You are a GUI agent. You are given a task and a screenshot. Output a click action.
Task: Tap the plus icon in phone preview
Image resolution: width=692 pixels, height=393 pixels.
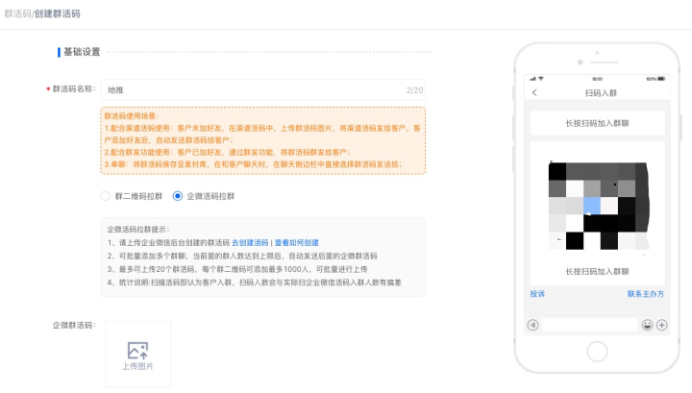click(661, 325)
